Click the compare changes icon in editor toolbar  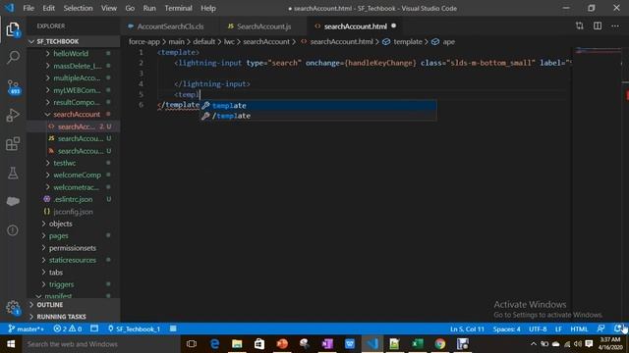tap(579, 26)
